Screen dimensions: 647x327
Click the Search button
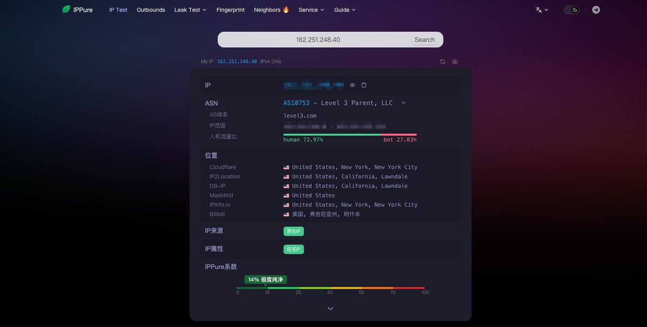tap(425, 39)
